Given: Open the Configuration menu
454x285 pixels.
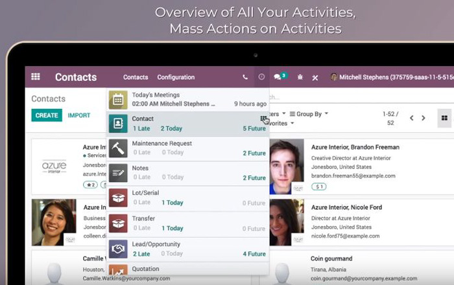Looking at the screenshot, I should point(176,77).
